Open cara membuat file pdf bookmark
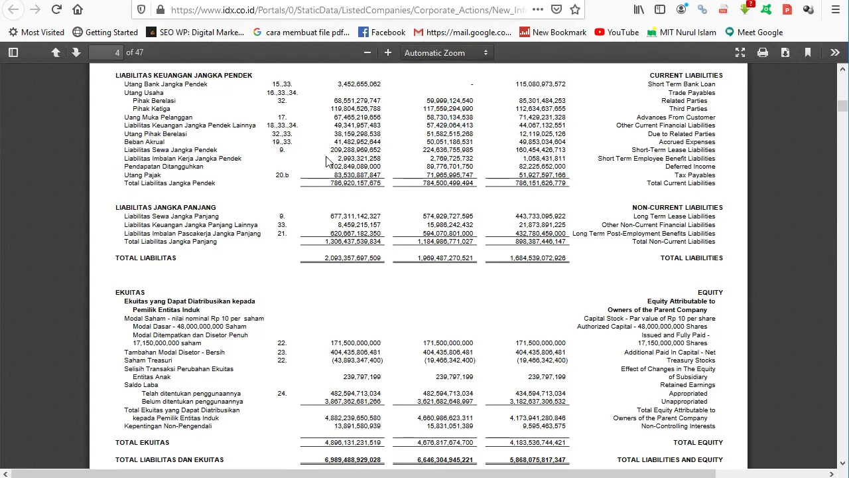 click(x=301, y=32)
